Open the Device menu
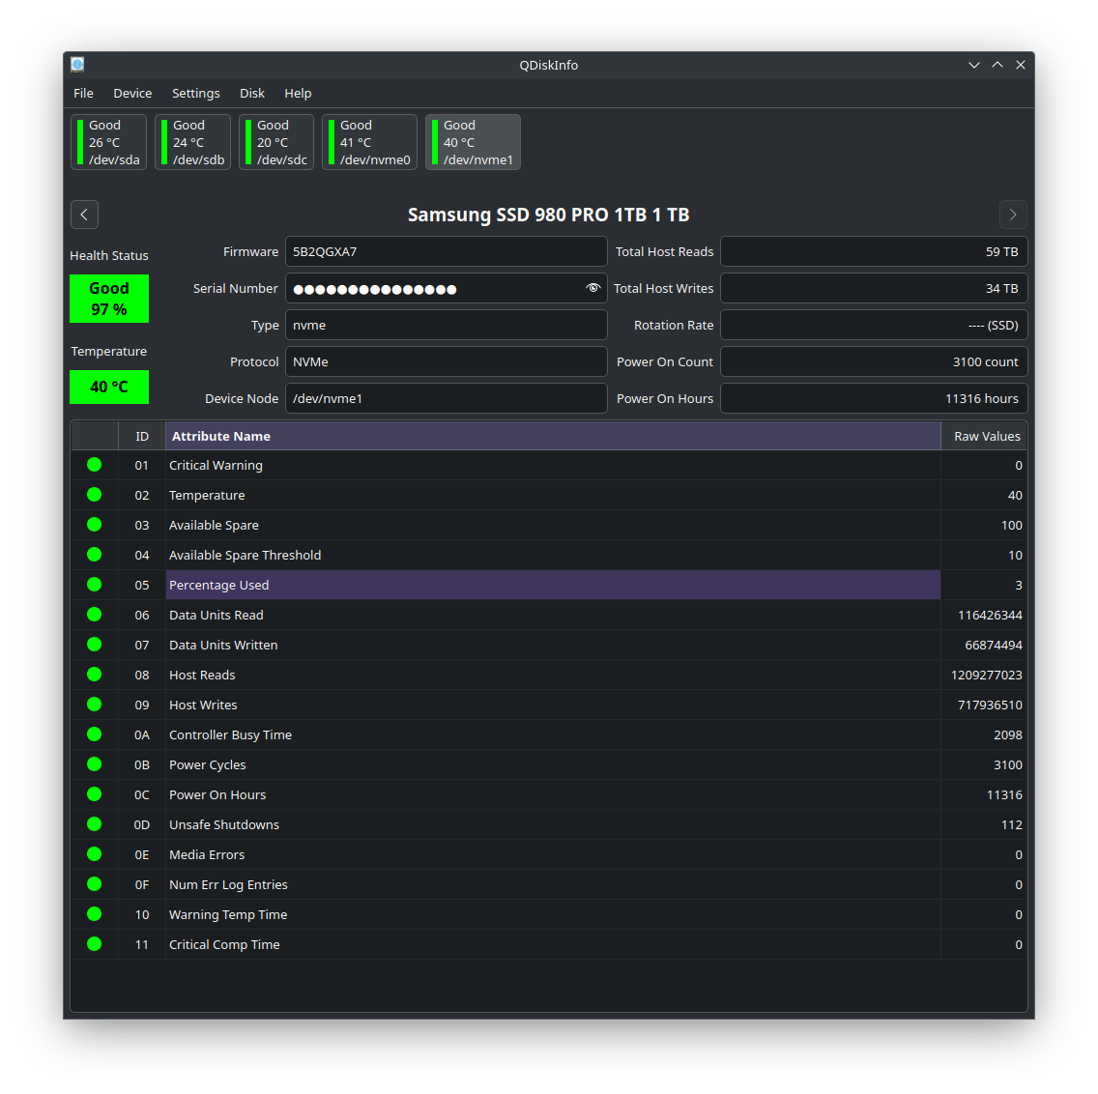Viewport: 1098px width, 1094px height. point(132,93)
